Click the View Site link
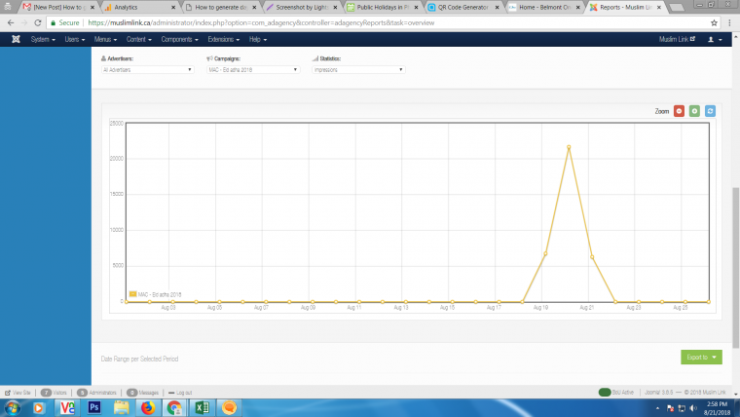 [18, 393]
